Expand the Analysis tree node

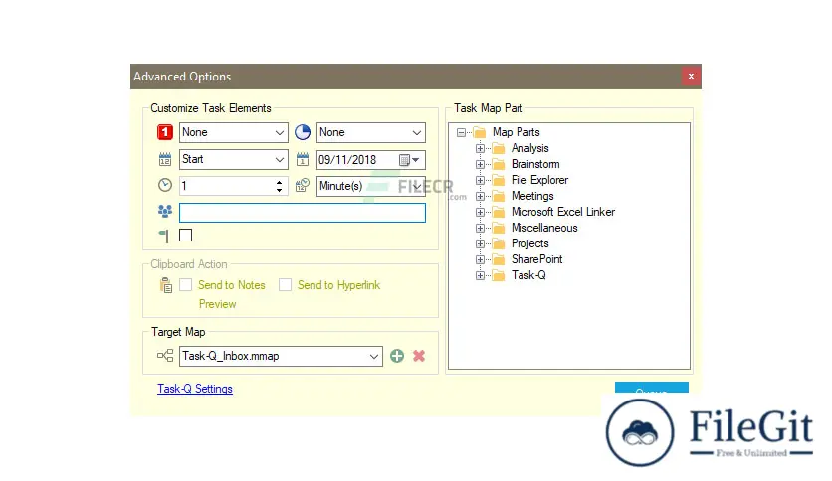pos(480,148)
